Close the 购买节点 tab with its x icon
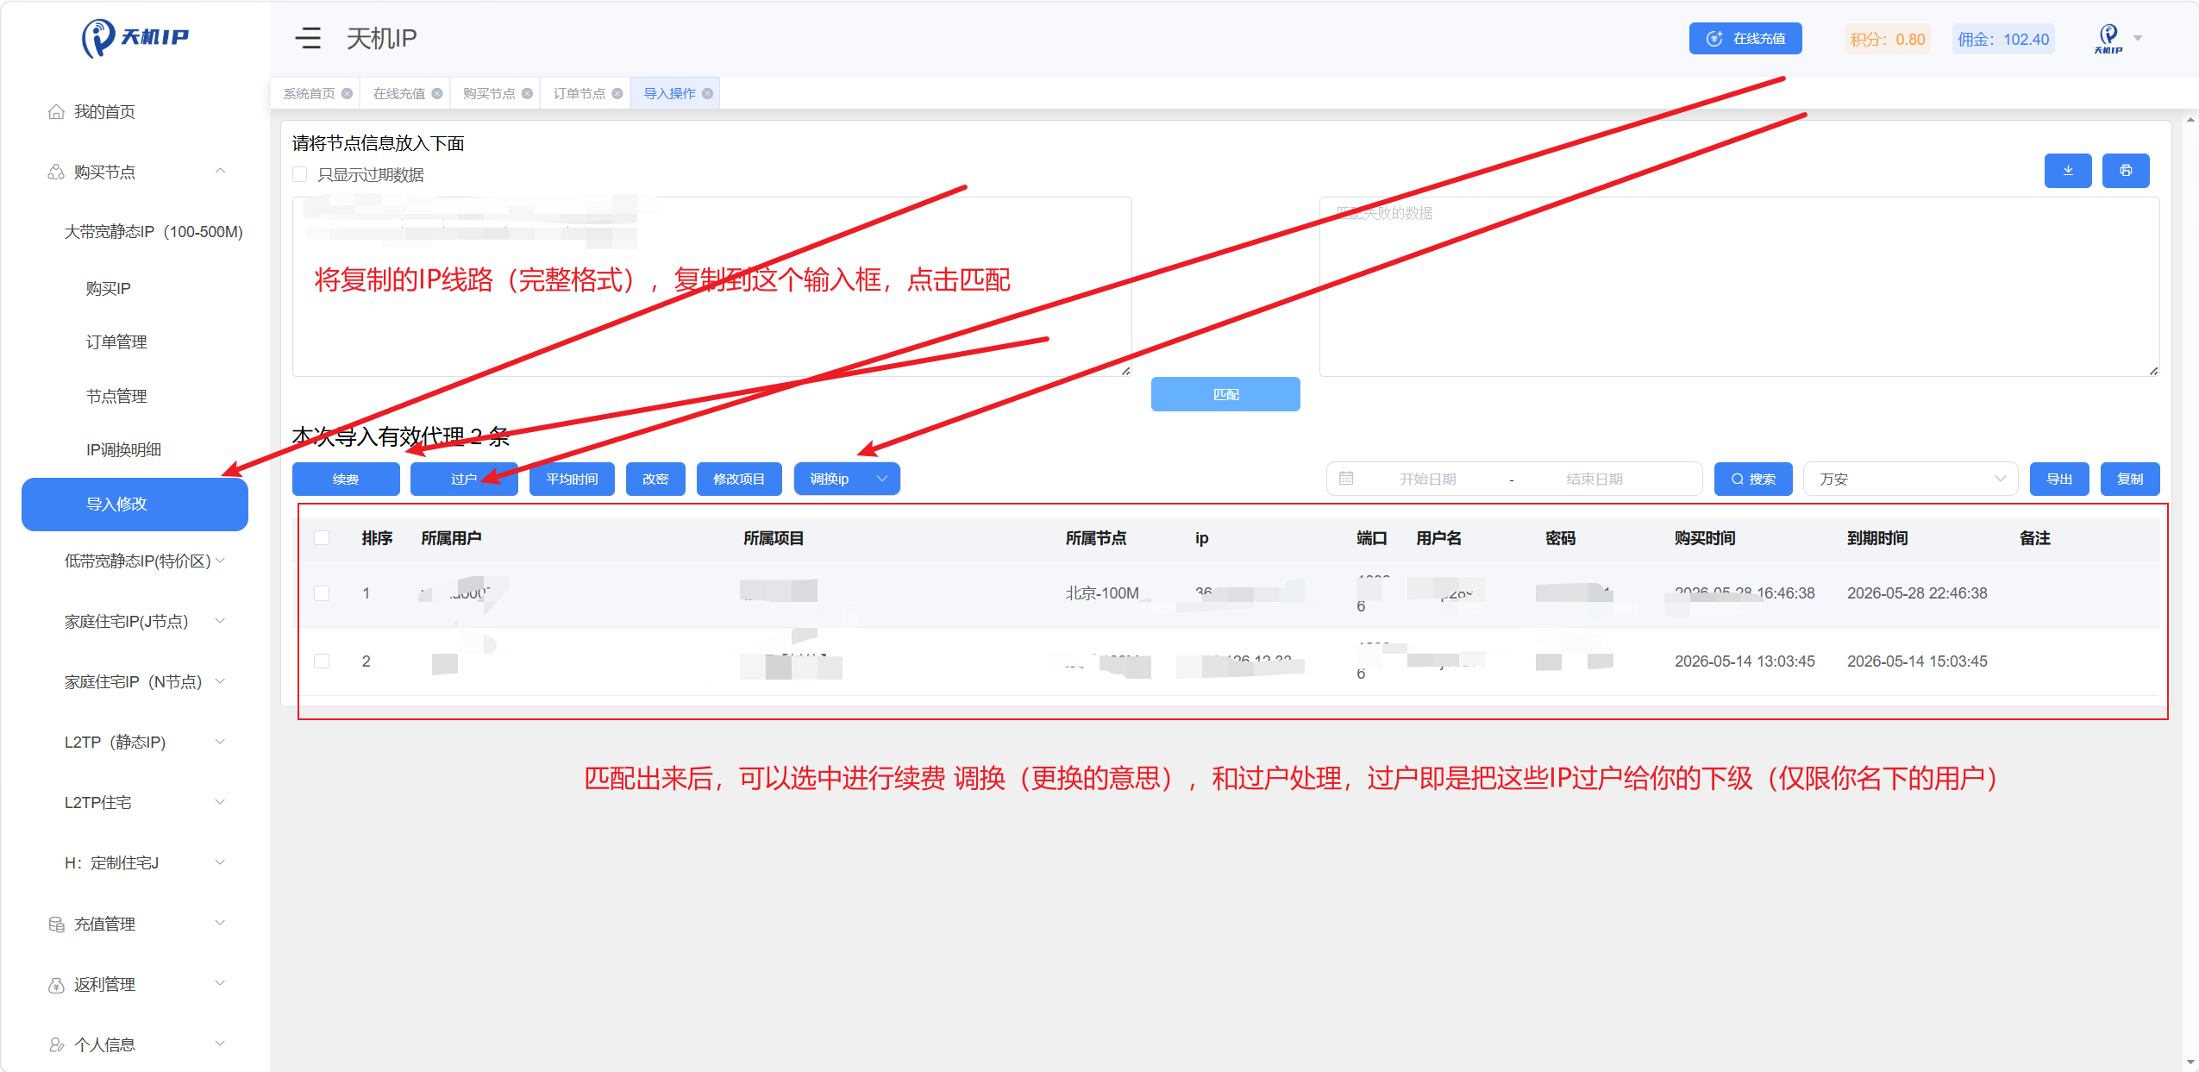Image resolution: width=2199 pixels, height=1072 pixels. click(x=527, y=94)
